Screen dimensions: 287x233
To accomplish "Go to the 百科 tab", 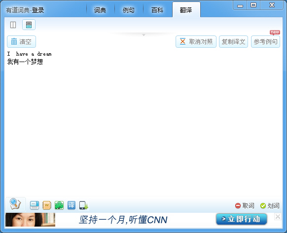I will tap(157, 10).
